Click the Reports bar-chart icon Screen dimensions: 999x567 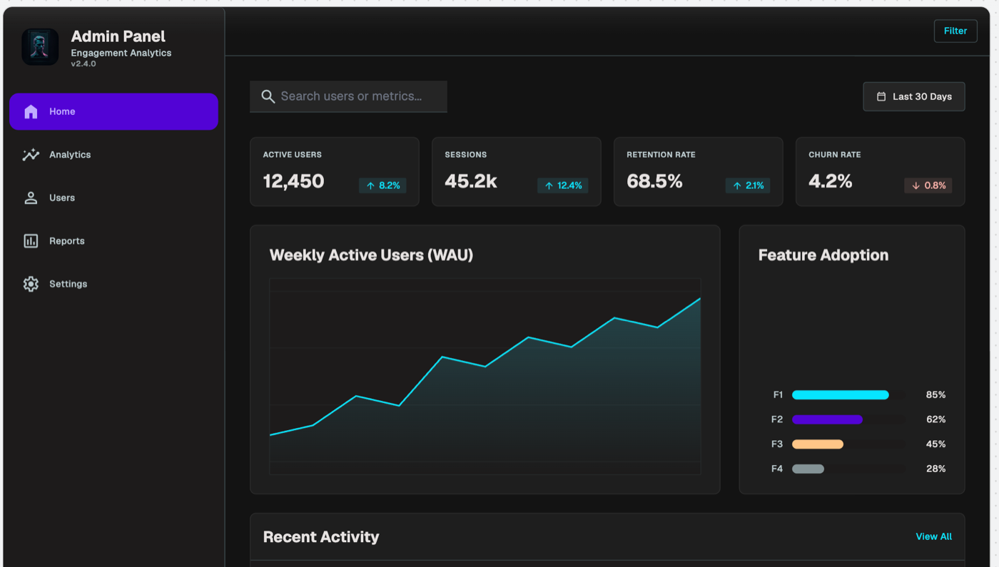31,241
